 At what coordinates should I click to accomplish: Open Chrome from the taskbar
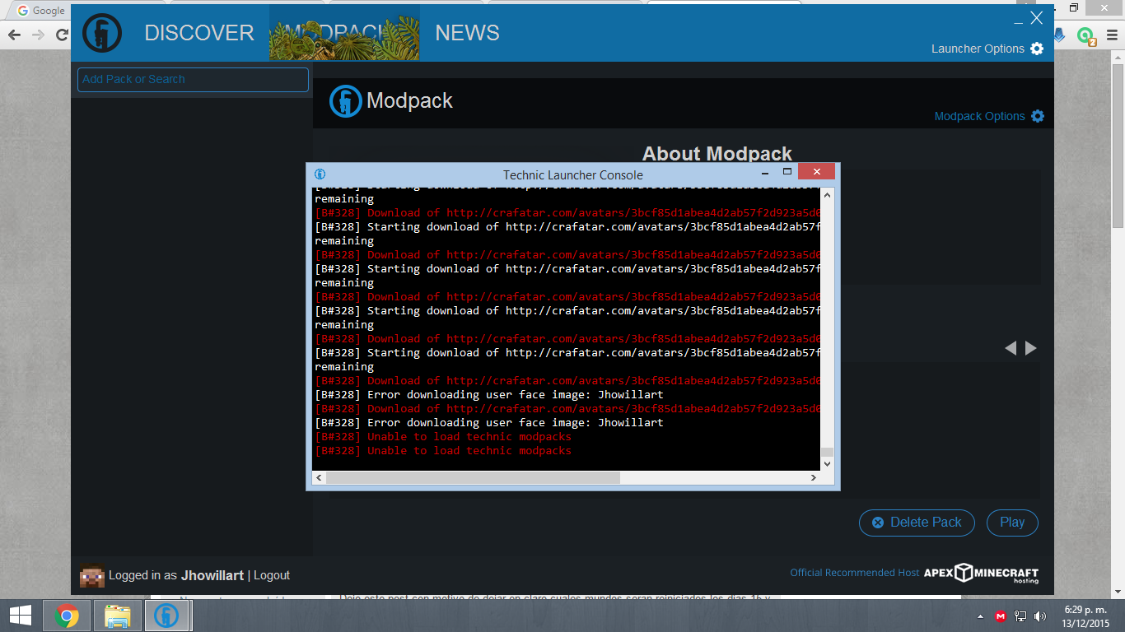pyautogui.click(x=67, y=616)
